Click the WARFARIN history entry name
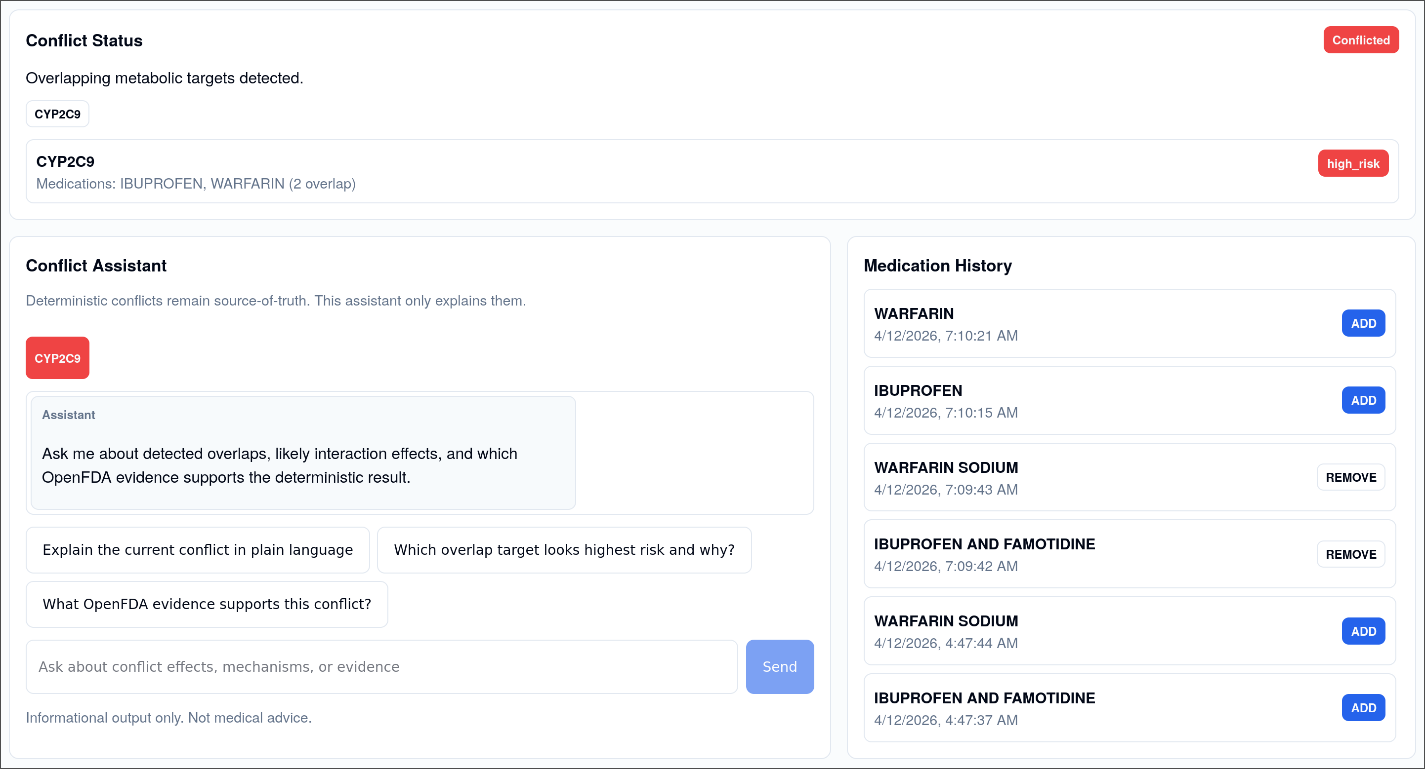The image size is (1425, 769). (x=913, y=313)
